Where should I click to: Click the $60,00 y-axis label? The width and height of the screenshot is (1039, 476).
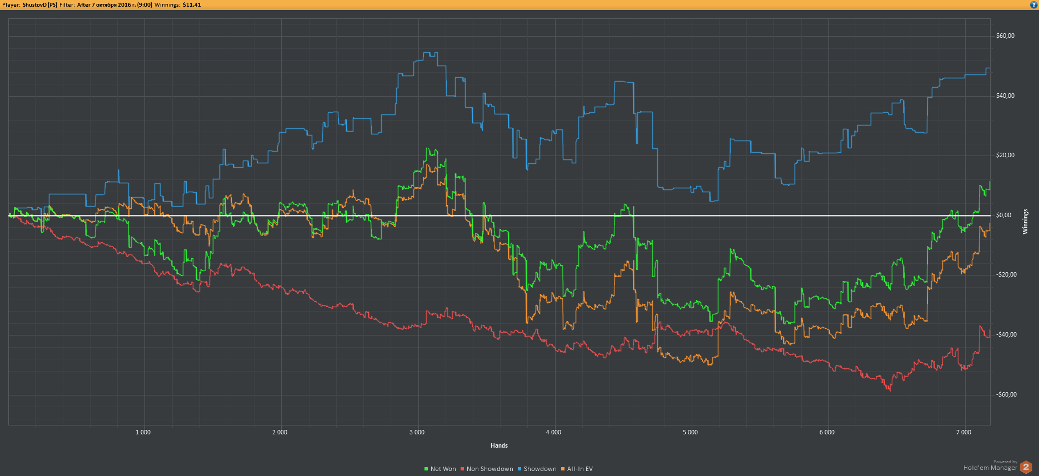coord(1005,36)
